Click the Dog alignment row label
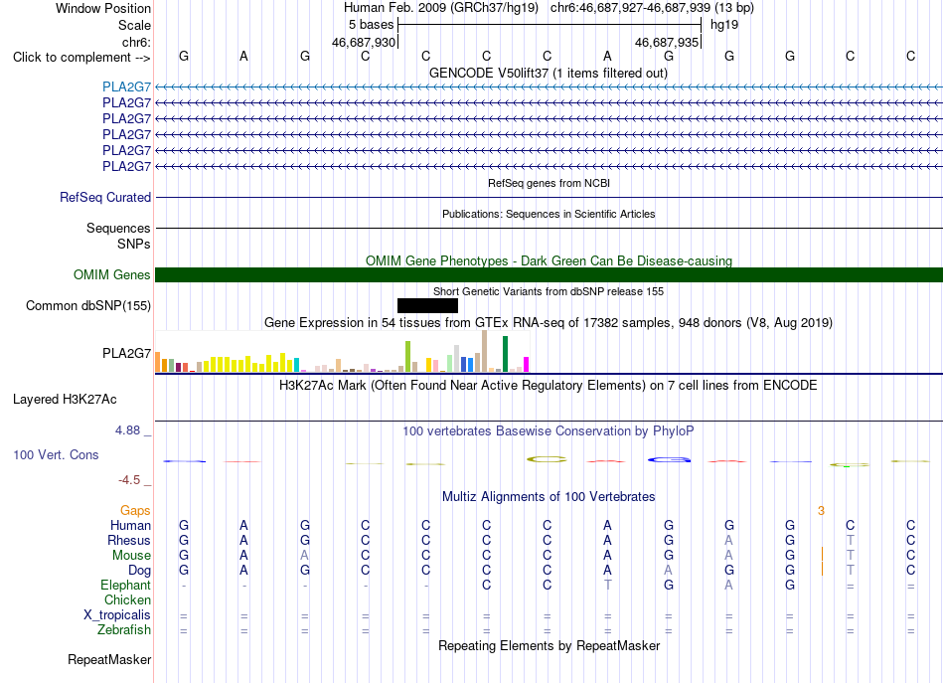This screenshot has width=944, height=683. pyautogui.click(x=139, y=571)
